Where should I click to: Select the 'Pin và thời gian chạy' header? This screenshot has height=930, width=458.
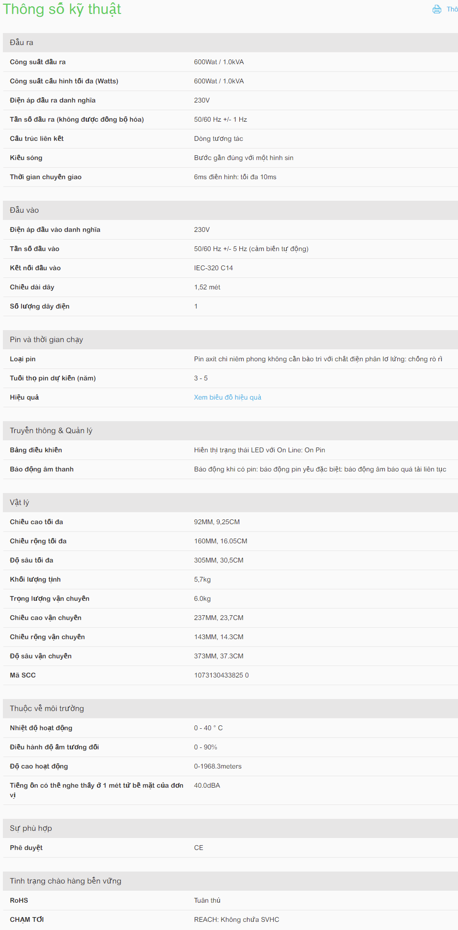(x=230, y=340)
